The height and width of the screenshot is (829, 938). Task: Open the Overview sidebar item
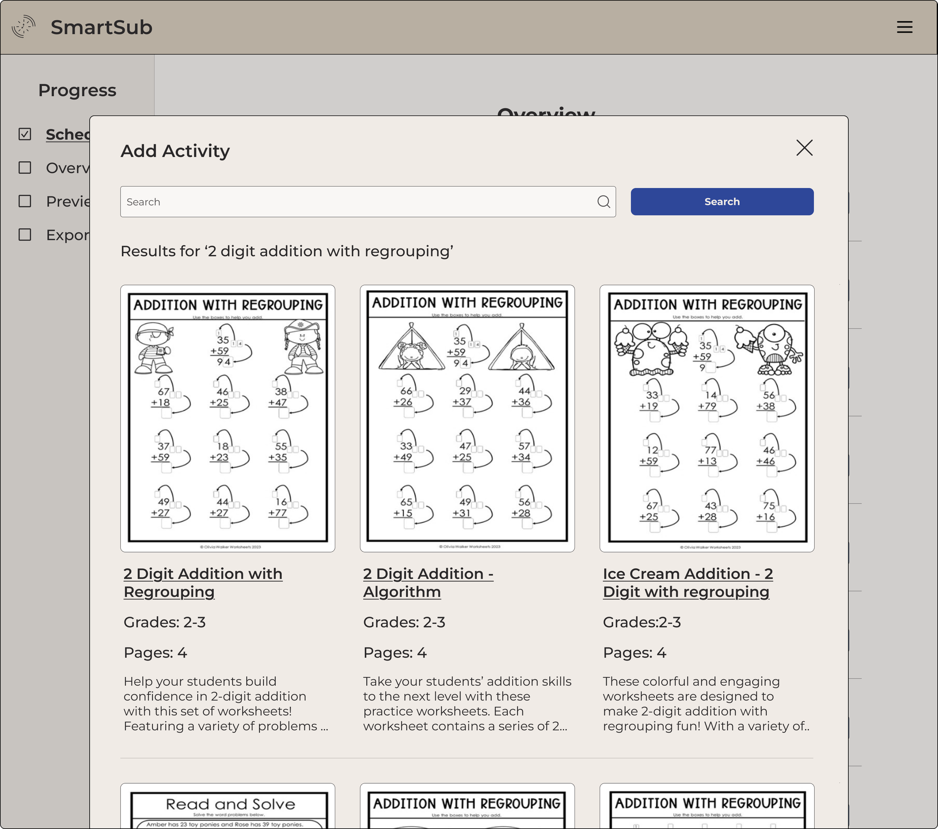point(68,167)
